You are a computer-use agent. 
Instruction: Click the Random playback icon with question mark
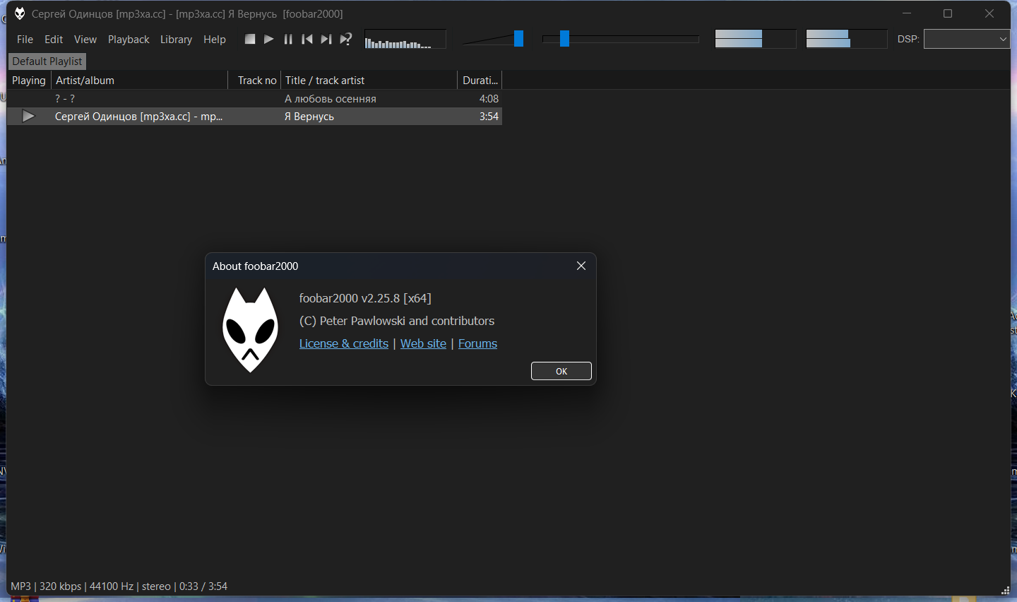(346, 39)
